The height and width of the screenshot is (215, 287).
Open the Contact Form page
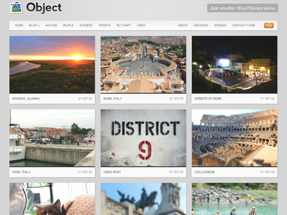tap(243, 26)
